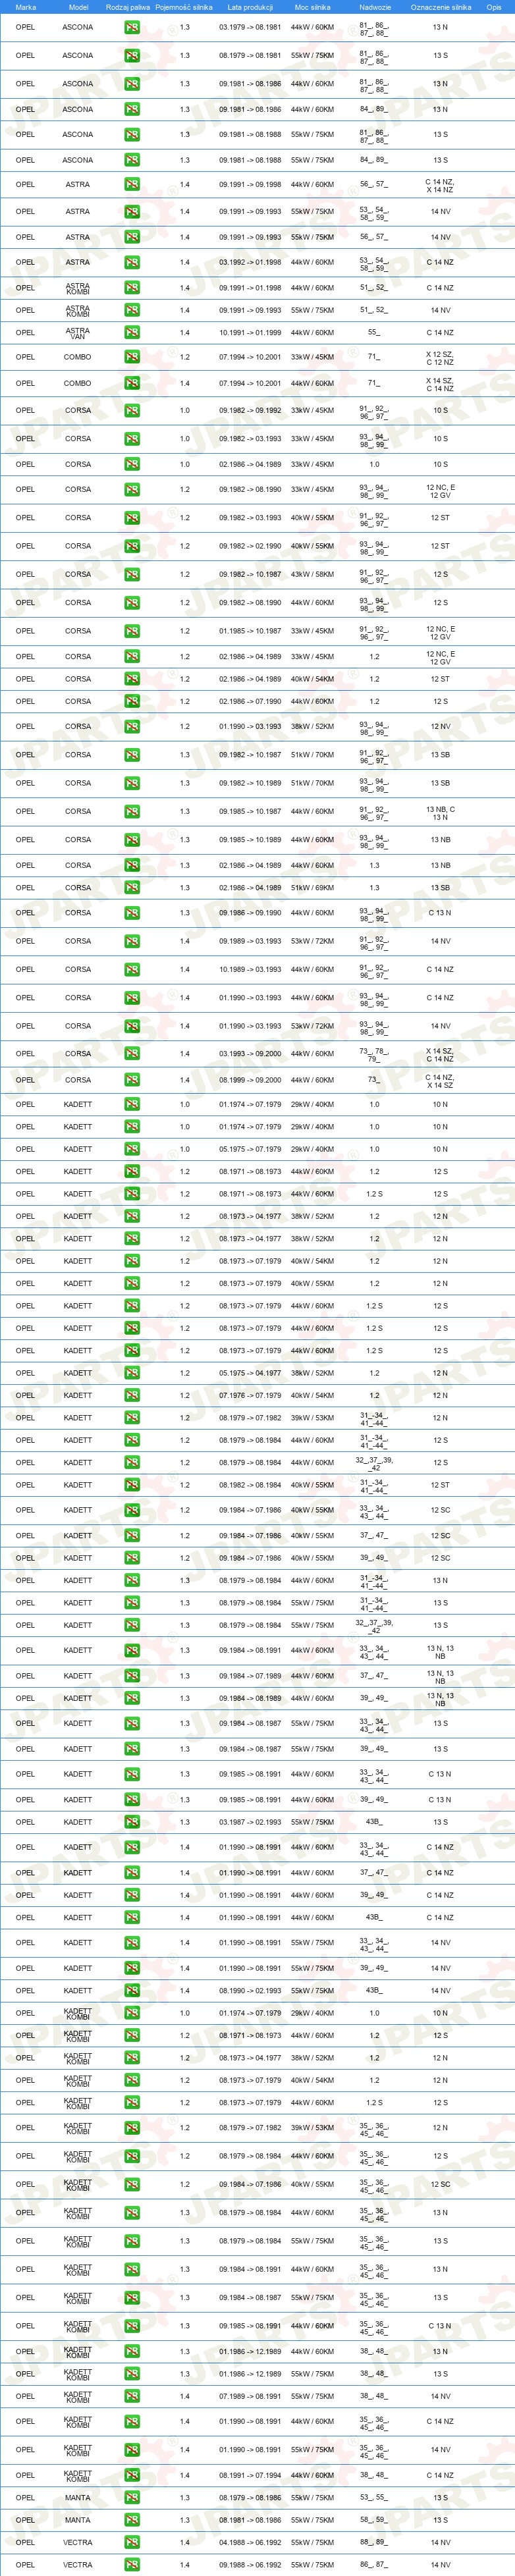Click '38kW / 52KM' in CORSA 12 NV row
Viewport: 515px width, 2576px height.
313,726
